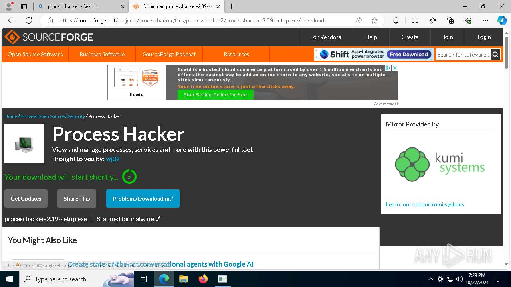Add page to favorites star icon
Image resolution: width=511 pixels, height=287 pixels.
tap(374, 20)
